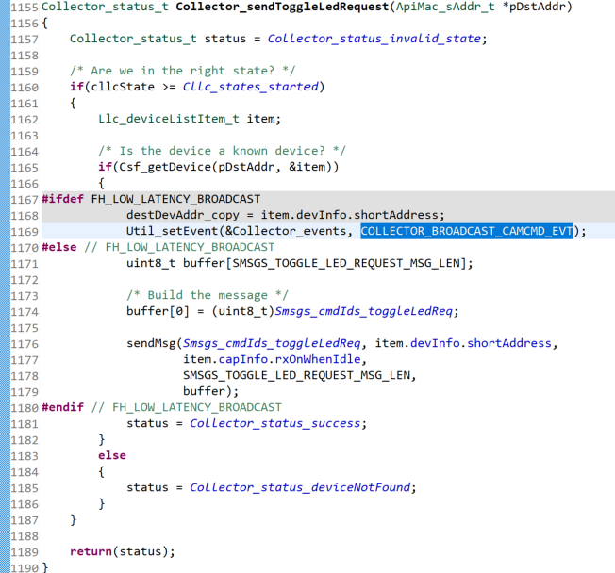Click destDevAddr_copy variable
This screenshot has width=615, height=573.
[183, 215]
